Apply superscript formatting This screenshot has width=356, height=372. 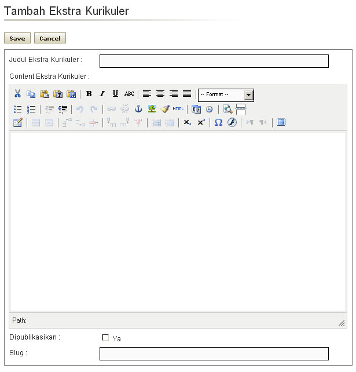tap(201, 122)
